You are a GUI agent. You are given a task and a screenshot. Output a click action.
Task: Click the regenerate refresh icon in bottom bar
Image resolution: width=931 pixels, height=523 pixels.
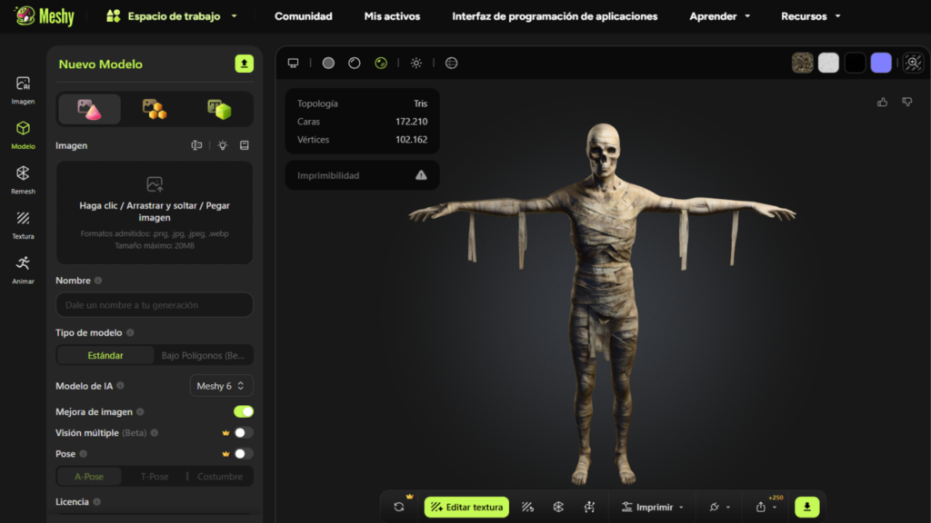click(399, 507)
